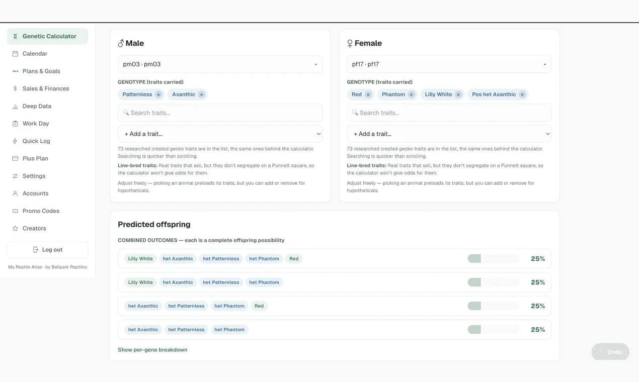Image resolution: width=639 pixels, height=382 pixels.
Task: Remove the Pos het Axanthic trait
Action: coord(522,94)
